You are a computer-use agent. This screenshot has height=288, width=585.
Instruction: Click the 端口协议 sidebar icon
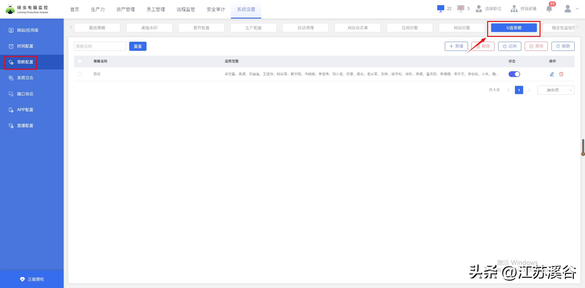pos(11,94)
